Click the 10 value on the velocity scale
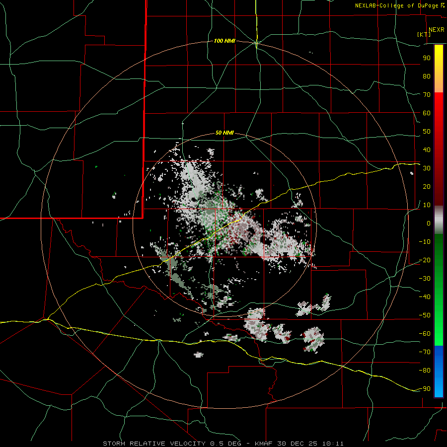The image size is (447, 447). (x=427, y=205)
